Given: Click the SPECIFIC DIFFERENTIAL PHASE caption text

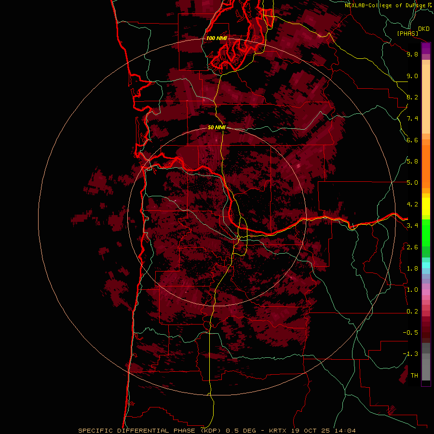Looking at the screenshot, I should [x=137, y=431].
